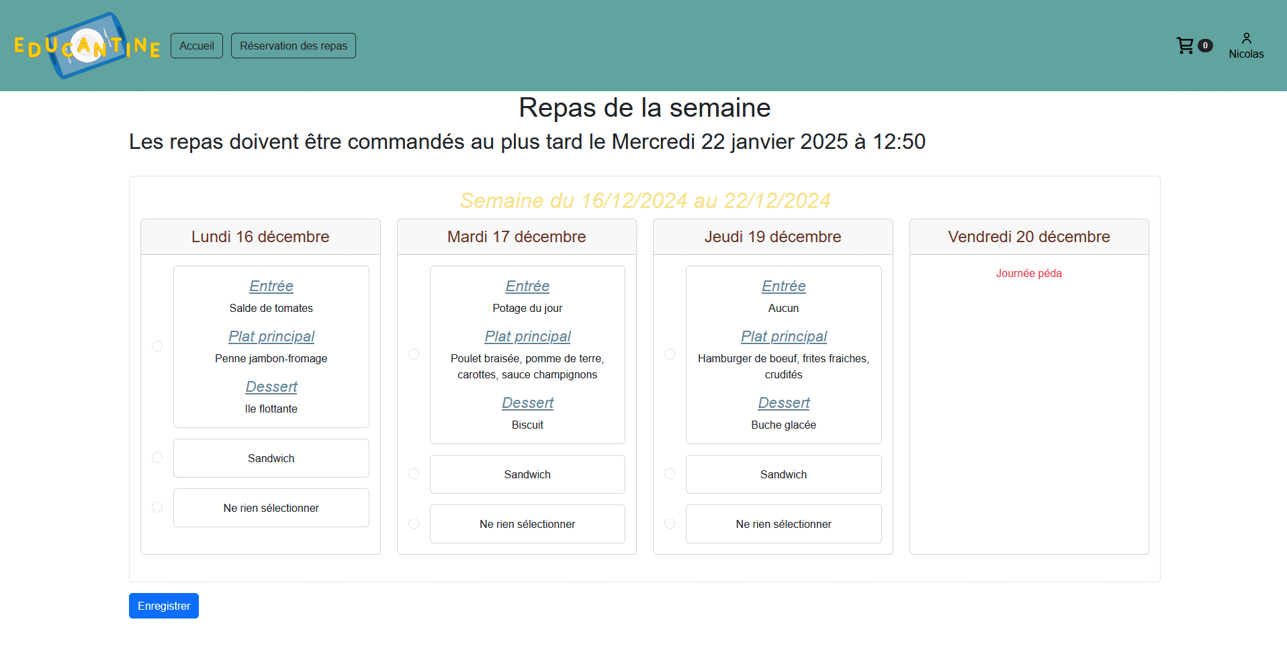Select Monday's full meal radio button
The height and width of the screenshot is (646, 1287).
tap(157, 346)
